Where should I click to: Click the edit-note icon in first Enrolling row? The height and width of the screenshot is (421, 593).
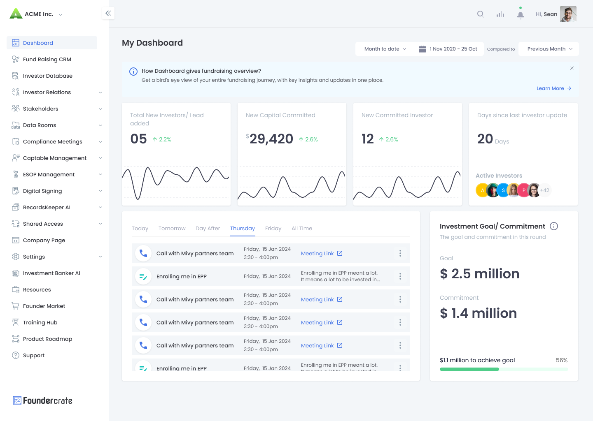click(x=143, y=276)
